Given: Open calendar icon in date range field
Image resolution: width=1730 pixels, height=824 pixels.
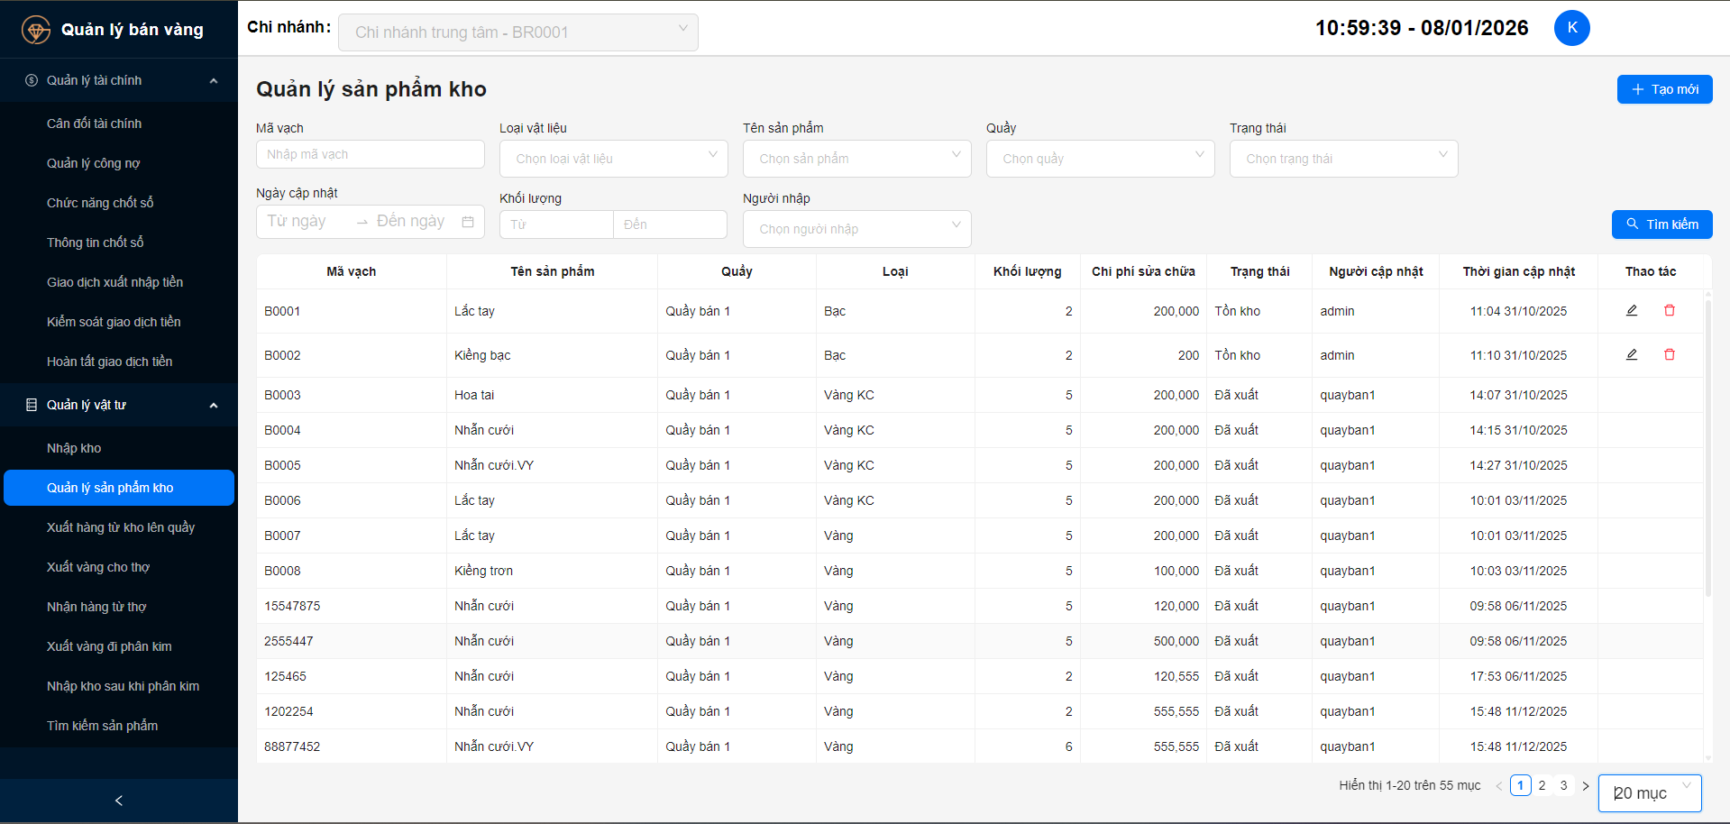Looking at the screenshot, I should [x=467, y=222].
